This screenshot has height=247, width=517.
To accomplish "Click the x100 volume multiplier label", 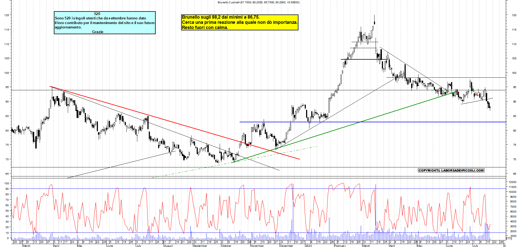I will pyautogui.click(x=509, y=239).
